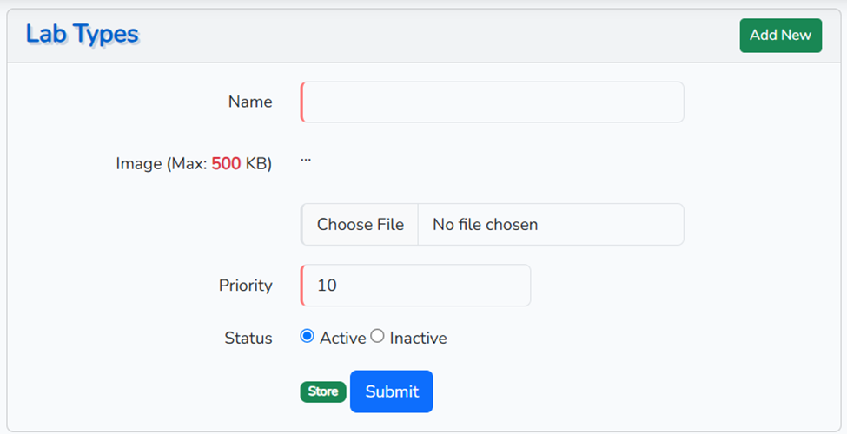Click the image preview ellipsis placeholder
Viewport: 847px width, 434px height.
[x=306, y=160]
